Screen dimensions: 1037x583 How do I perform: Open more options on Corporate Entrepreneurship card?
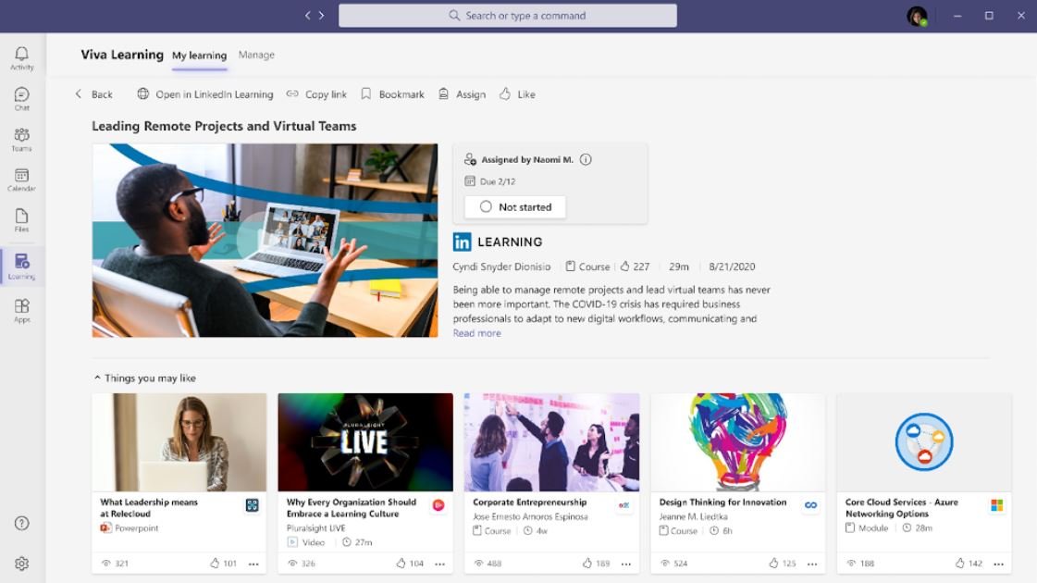pos(626,564)
